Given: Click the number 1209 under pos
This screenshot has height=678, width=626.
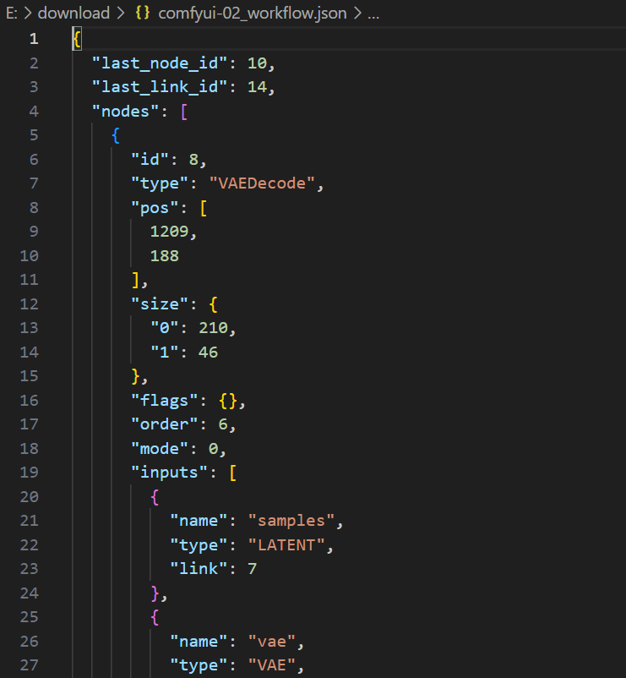Looking at the screenshot, I should (x=170, y=232).
